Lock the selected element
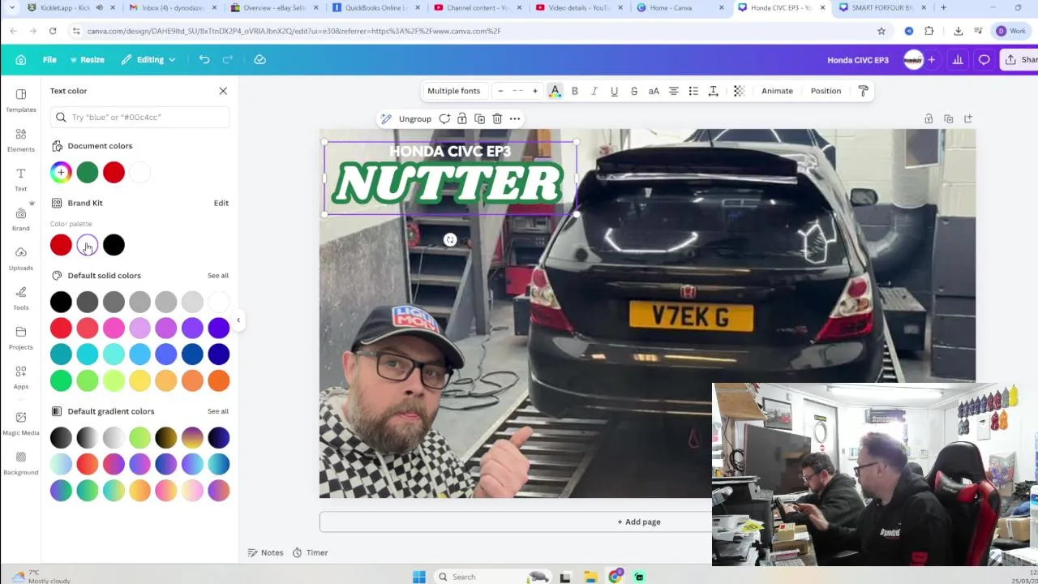Screen dimensions: 1038x584 (462, 118)
